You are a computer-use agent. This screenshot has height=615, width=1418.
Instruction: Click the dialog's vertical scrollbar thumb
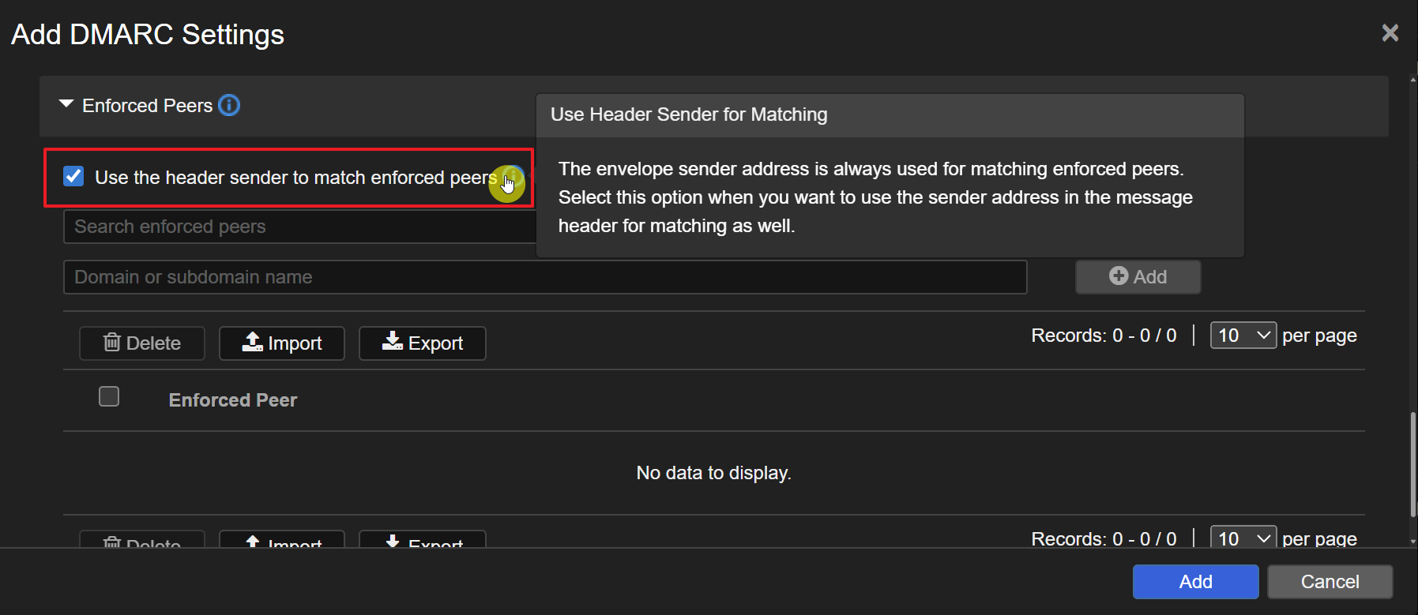point(1412,466)
